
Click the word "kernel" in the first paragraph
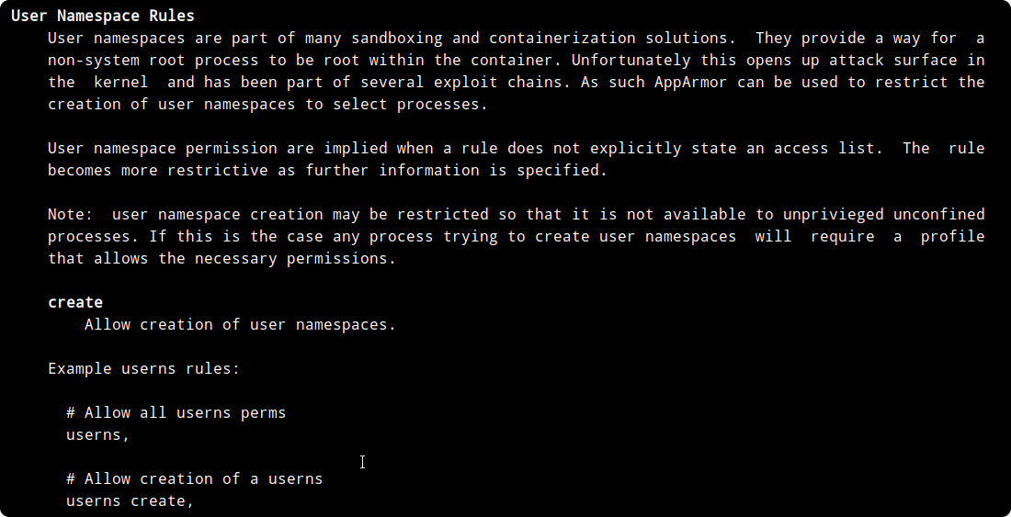(120, 82)
